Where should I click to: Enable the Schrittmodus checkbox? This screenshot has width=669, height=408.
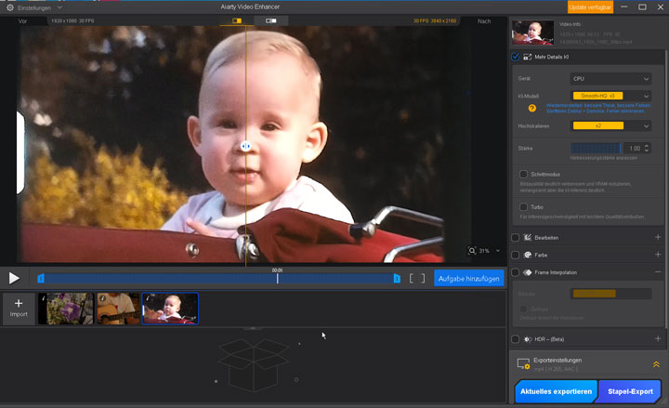pos(523,174)
